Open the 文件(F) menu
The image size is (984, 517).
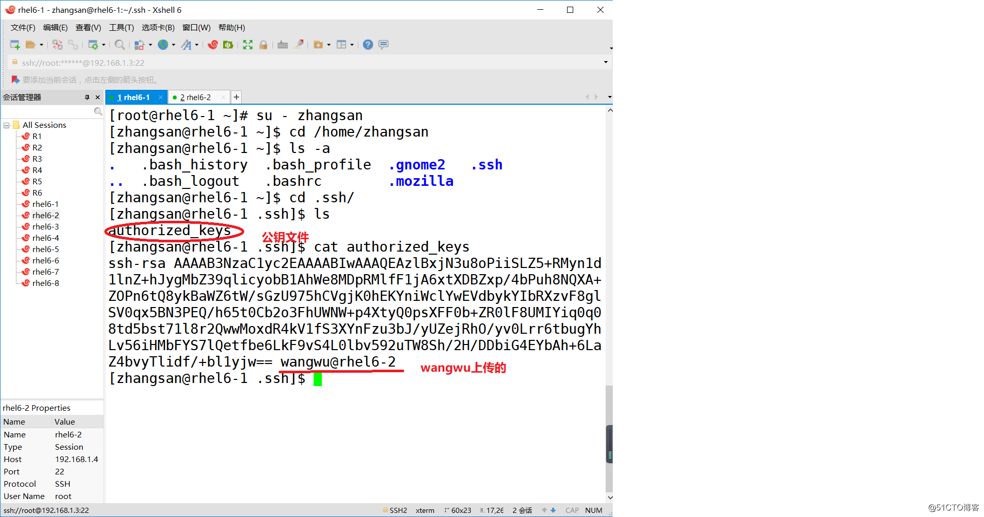pyautogui.click(x=23, y=27)
